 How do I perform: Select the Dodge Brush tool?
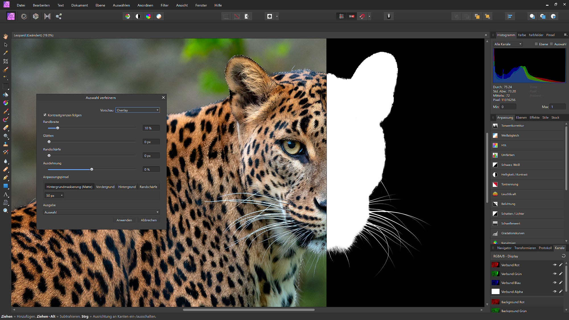click(x=5, y=136)
